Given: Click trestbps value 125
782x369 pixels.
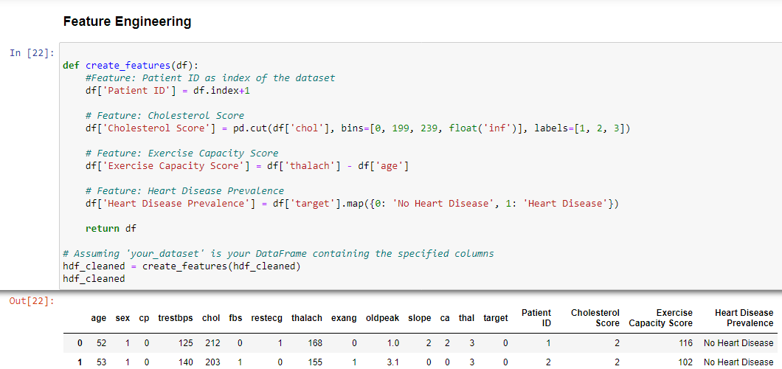Looking at the screenshot, I should (186, 343).
